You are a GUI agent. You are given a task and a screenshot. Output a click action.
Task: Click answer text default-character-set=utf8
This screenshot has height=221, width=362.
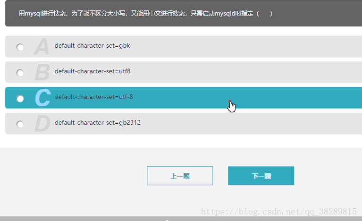[93, 71]
